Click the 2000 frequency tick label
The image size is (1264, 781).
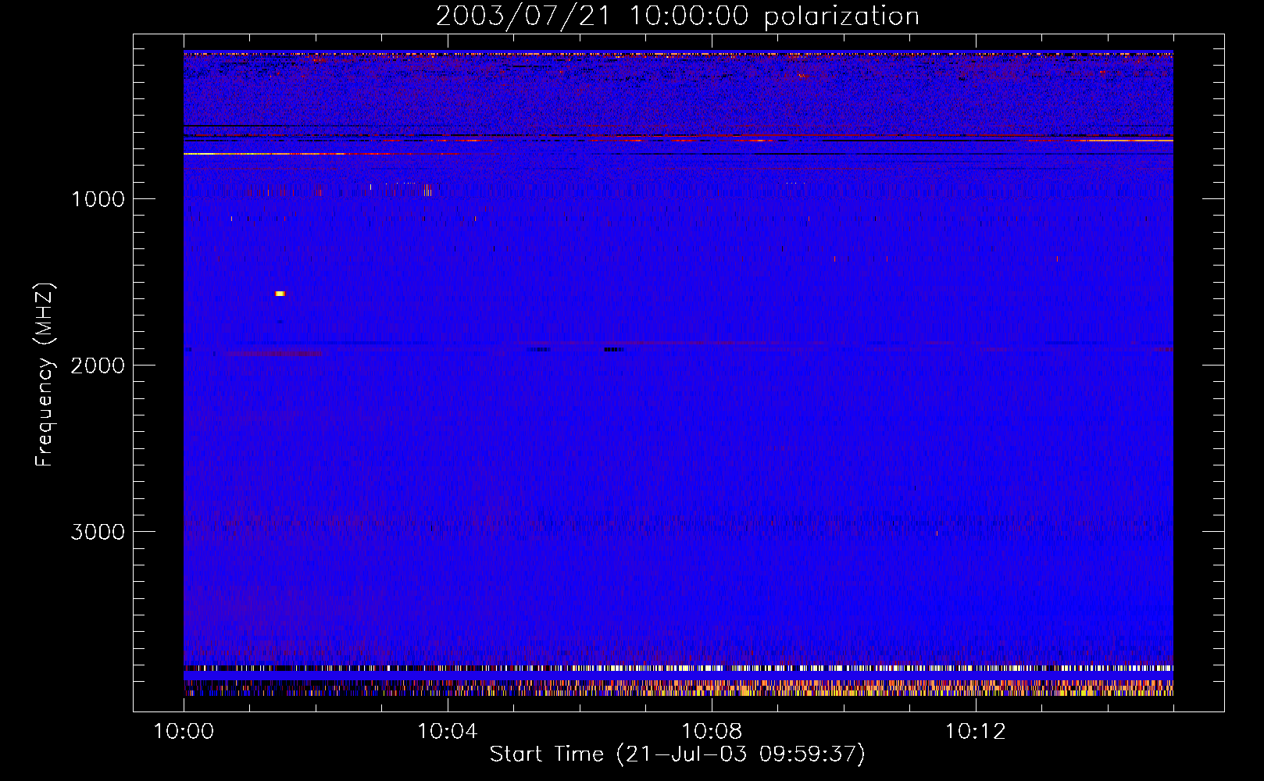click(x=98, y=366)
